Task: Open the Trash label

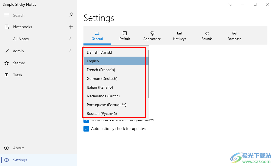Action: point(18,75)
